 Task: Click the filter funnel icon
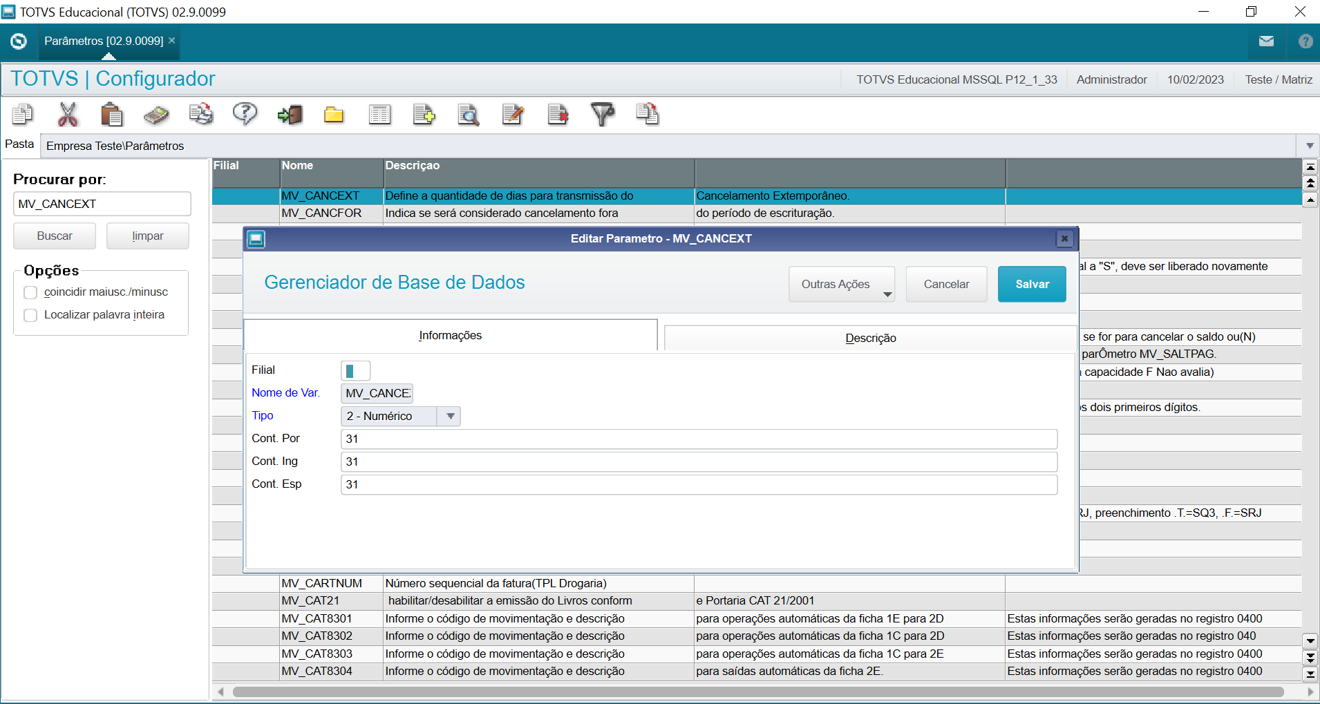coord(602,114)
